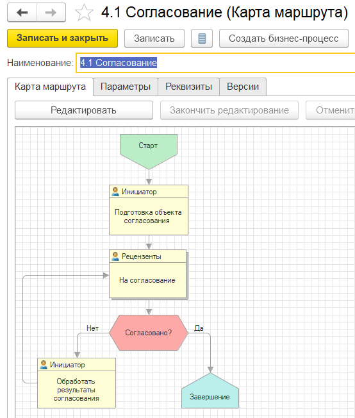The height and width of the screenshot is (418, 355).
Task: Go to the Версии tab
Action: click(243, 87)
